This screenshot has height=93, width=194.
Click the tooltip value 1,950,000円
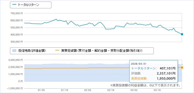[x=166, y=79]
